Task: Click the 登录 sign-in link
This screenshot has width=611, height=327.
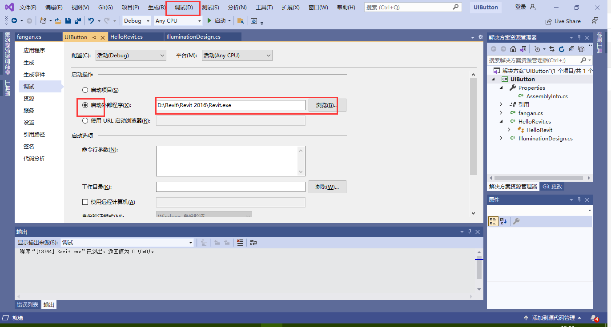Action: point(526,7)
